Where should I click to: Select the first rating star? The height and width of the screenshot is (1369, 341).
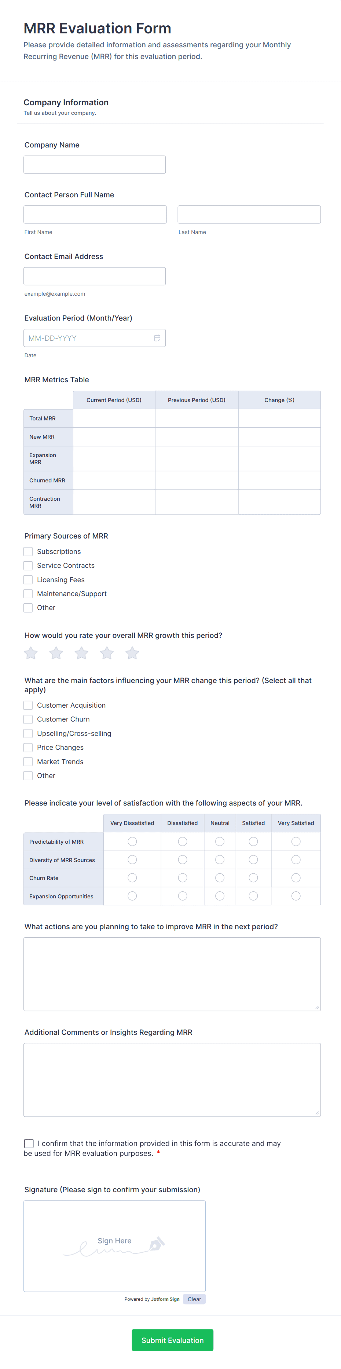pyautogui.click(x=30, y=653)
